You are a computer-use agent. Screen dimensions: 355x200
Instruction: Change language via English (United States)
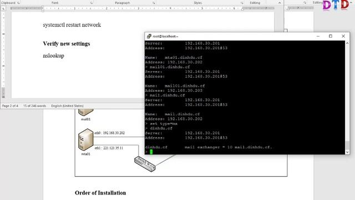(67, 106)
